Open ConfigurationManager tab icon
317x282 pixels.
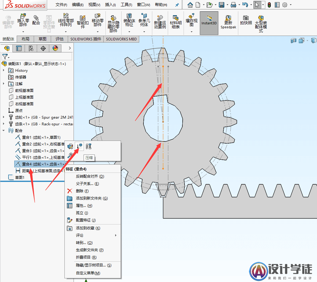click(x=31, y=48)
